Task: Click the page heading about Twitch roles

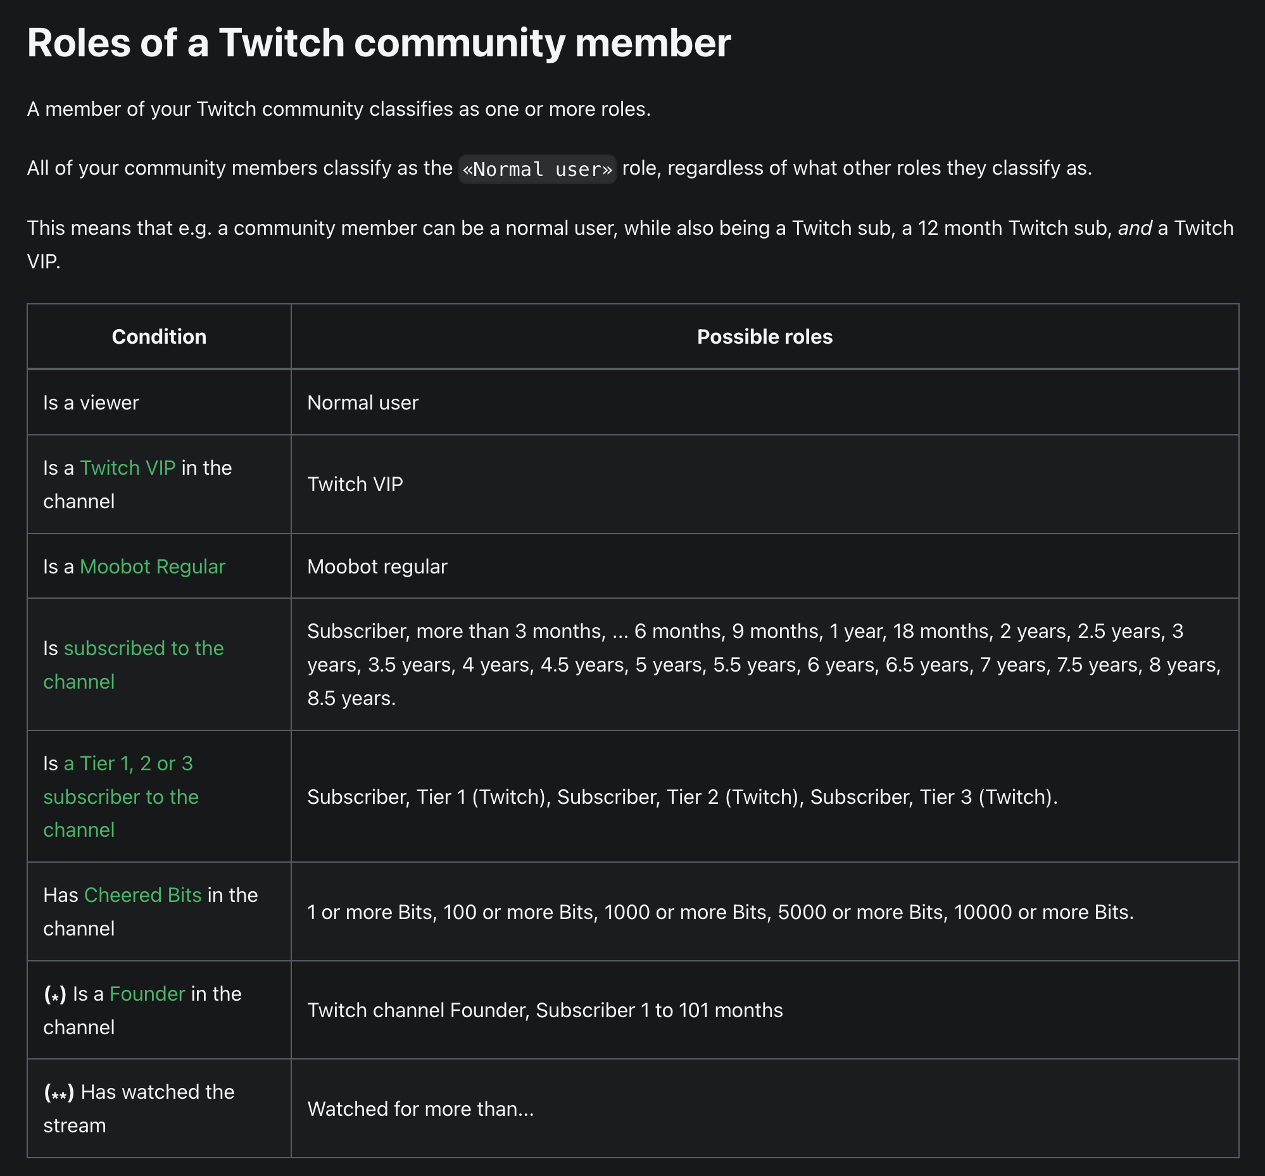Action: [379, 42]
